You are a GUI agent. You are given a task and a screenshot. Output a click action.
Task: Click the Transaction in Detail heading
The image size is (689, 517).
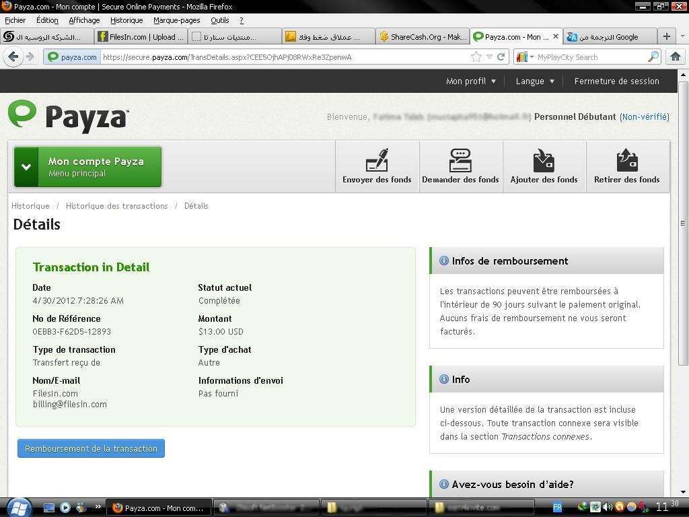coord(91,267)
